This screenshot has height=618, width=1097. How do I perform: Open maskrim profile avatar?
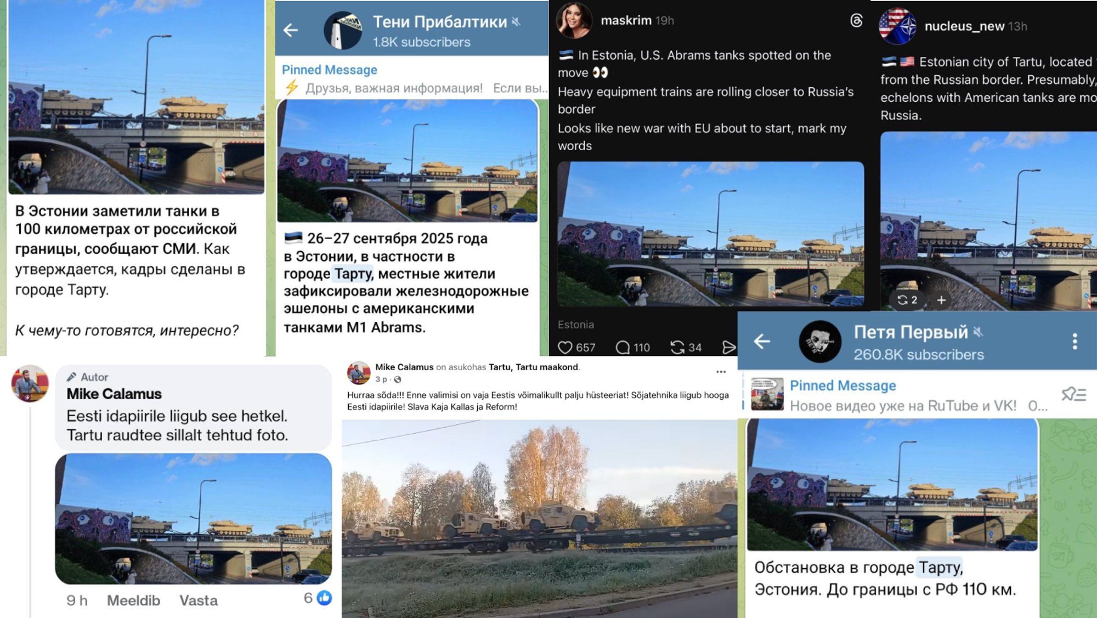point(574,21)
